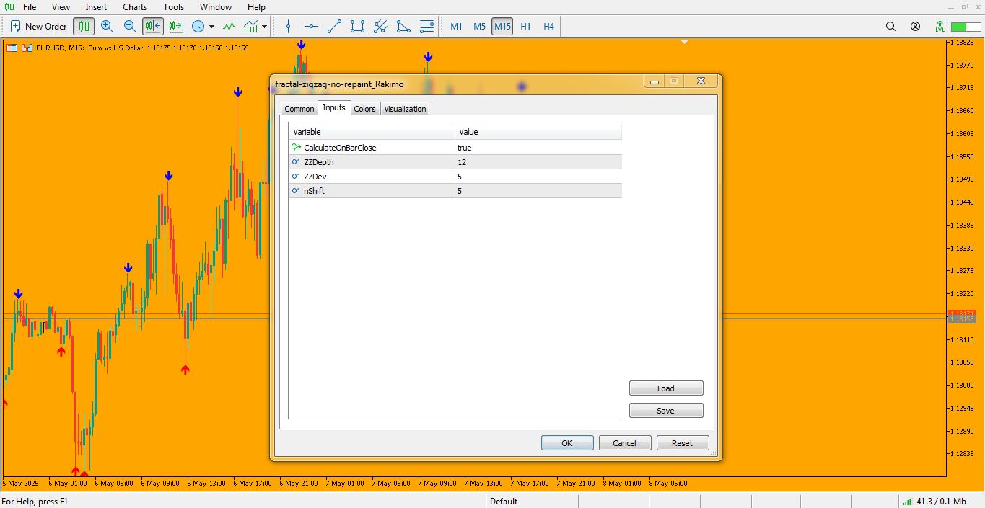Click the ZZDepth value field
Screen dimensions: 985x508
[538, 162]
